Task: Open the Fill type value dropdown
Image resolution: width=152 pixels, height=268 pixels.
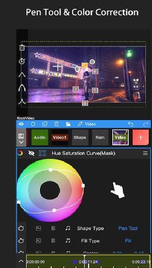Action: click(x=128, y=241)
